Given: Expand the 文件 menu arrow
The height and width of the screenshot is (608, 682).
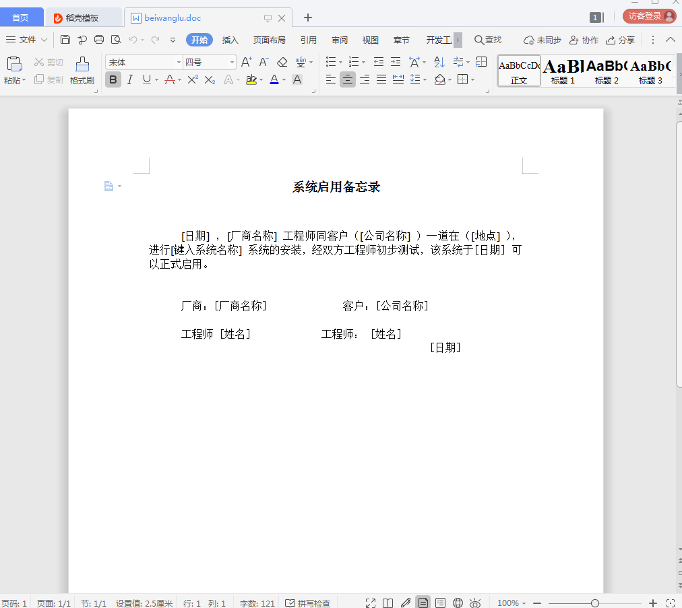Looking at the screenshot, I should pos(44,40).
